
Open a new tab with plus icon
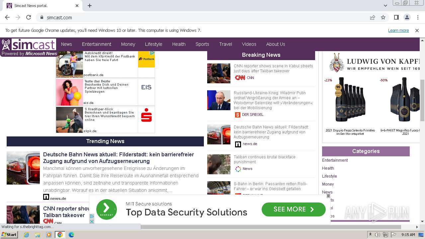pos(90,6)
